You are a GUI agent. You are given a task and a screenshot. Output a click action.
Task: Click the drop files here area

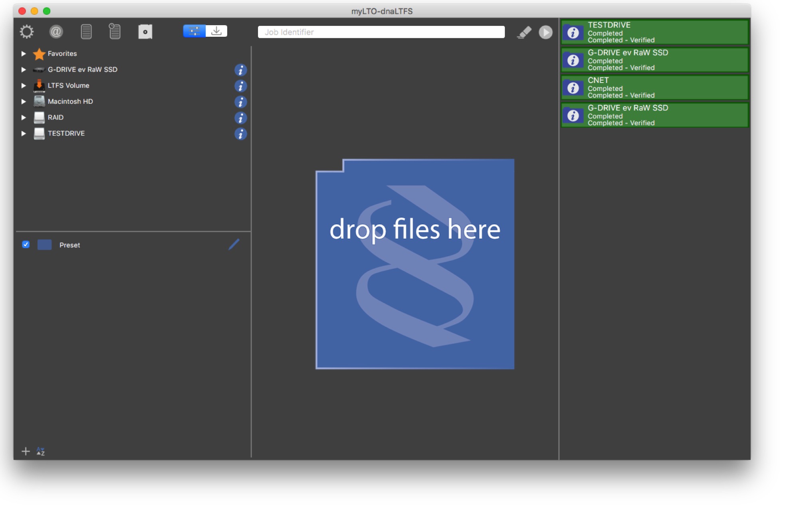click(x=415, y=264)
